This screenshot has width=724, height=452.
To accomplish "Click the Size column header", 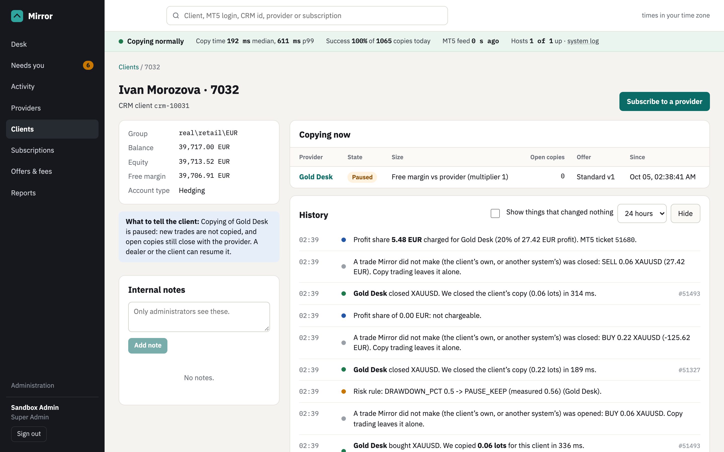I will 397,157.
